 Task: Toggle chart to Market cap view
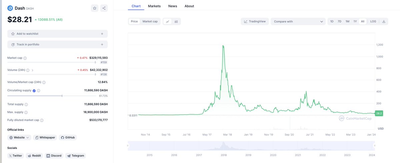point(150,21)
